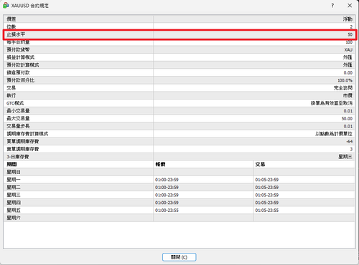This screenshot has height=265, width=359.
Task: Click the 完全訪問 trade value
Action: (343, 88)
